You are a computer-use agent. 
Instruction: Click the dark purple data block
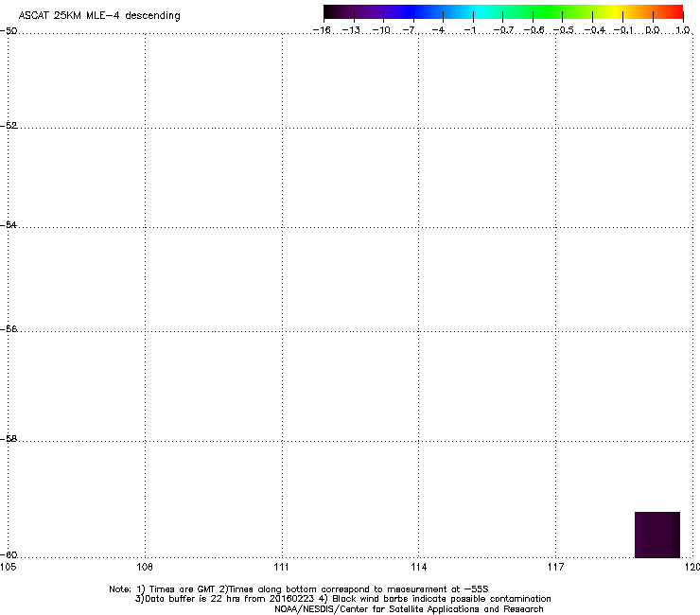click(657, 535)
